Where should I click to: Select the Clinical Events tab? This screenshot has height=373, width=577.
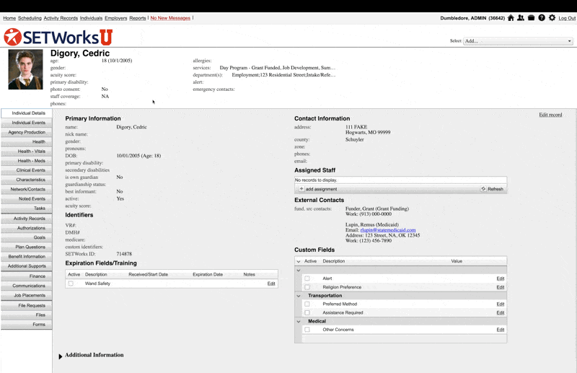(x=27, y=170)
